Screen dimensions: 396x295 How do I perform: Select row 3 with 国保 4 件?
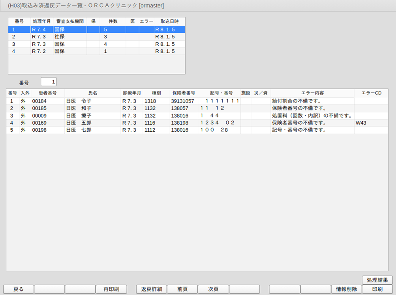(96, 44)
